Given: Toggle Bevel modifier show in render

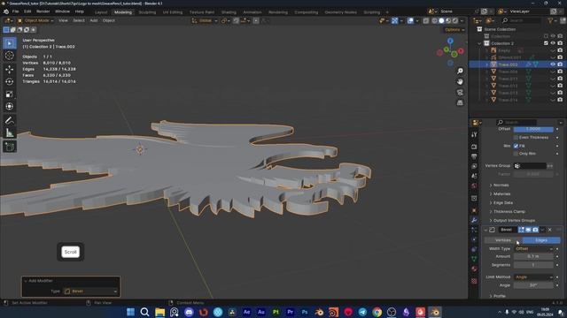Looking at the screenshot, I should click(x=535, y=230).
